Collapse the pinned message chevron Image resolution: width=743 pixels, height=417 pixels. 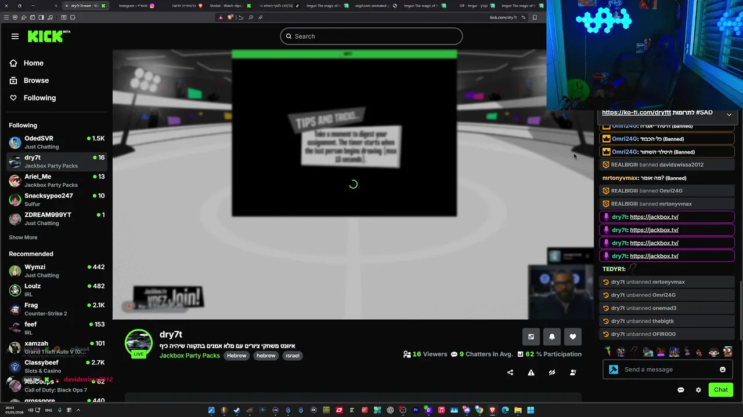point(729,115)
